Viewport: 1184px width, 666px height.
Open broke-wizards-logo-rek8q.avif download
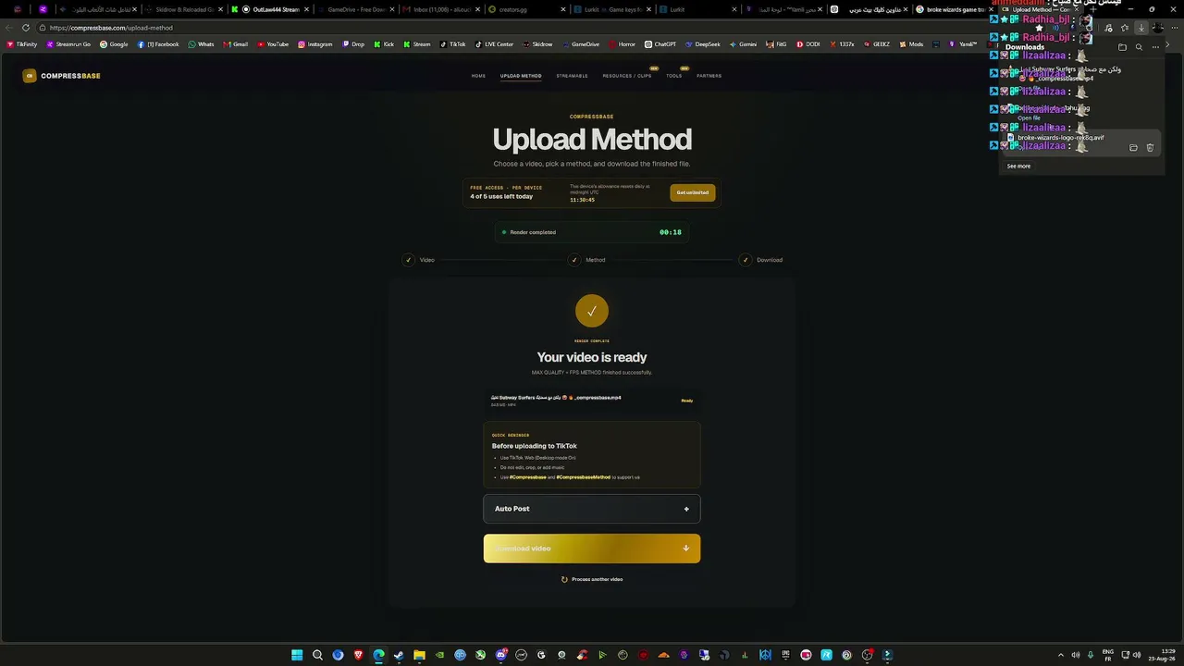1060,138
